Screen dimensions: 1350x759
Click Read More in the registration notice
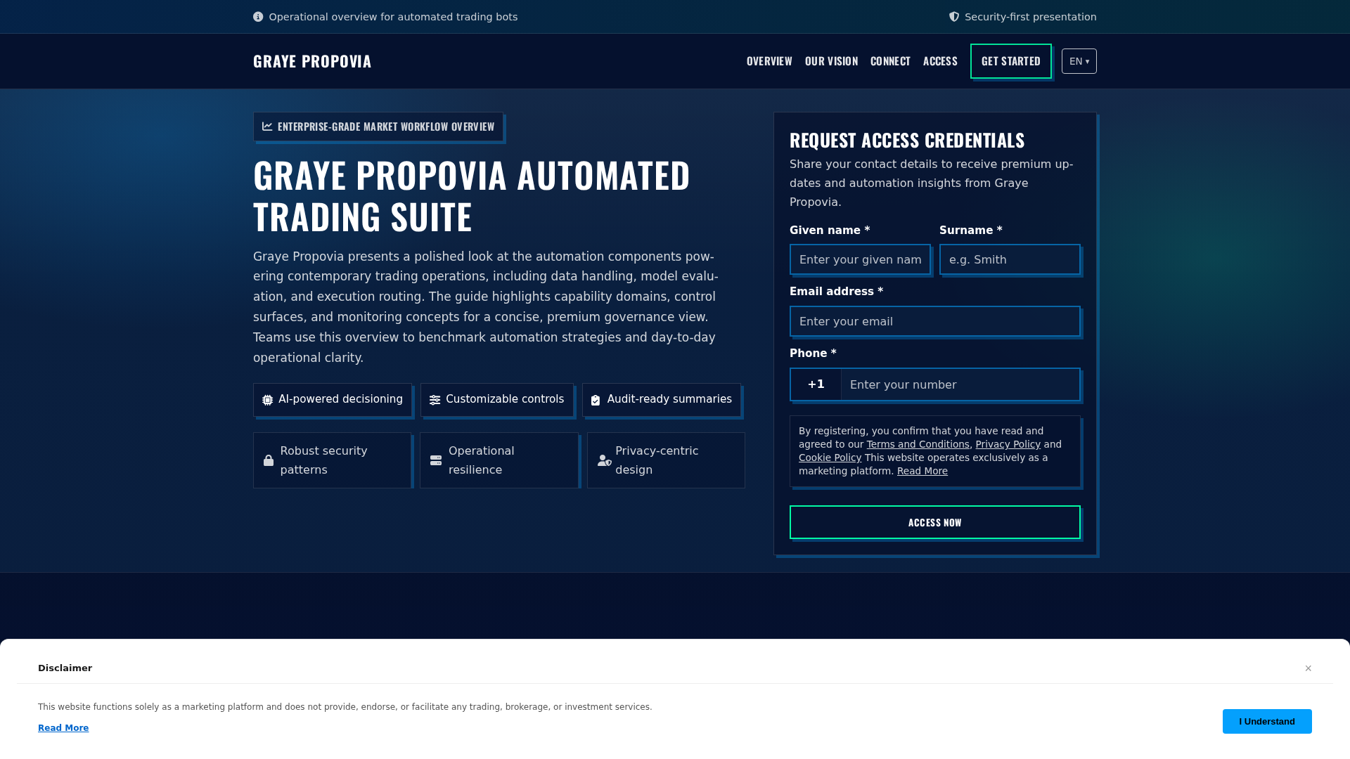tap(922, 471)
